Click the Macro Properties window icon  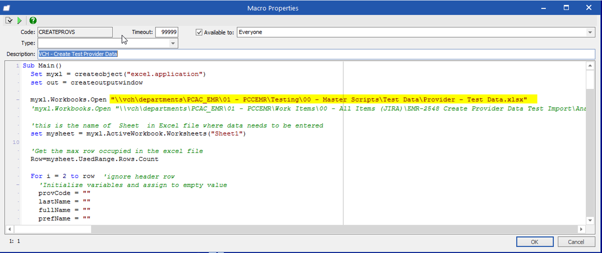point(7,8)
